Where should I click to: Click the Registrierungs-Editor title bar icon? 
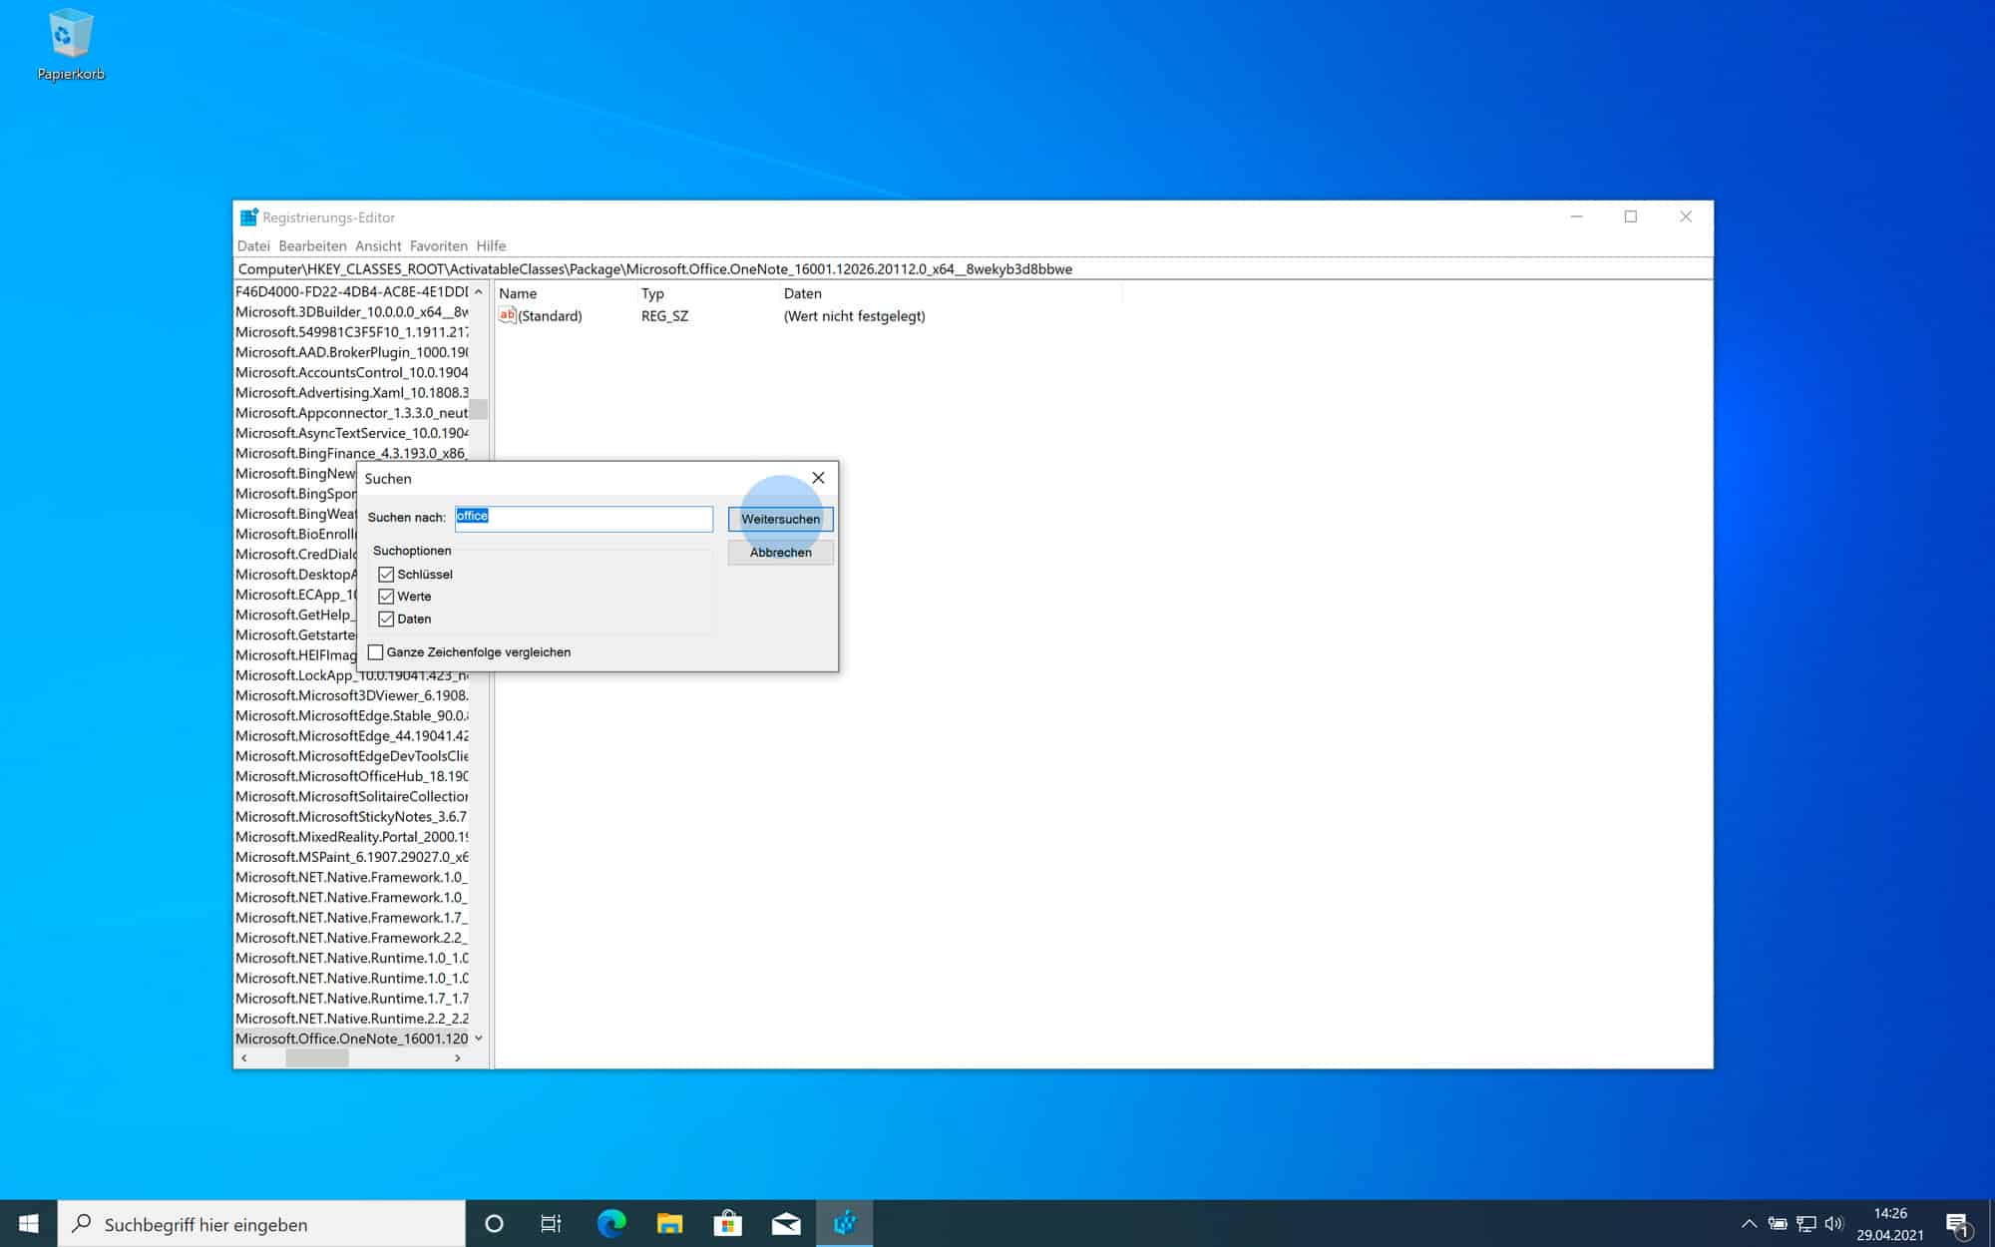click(x=247, y=215)
